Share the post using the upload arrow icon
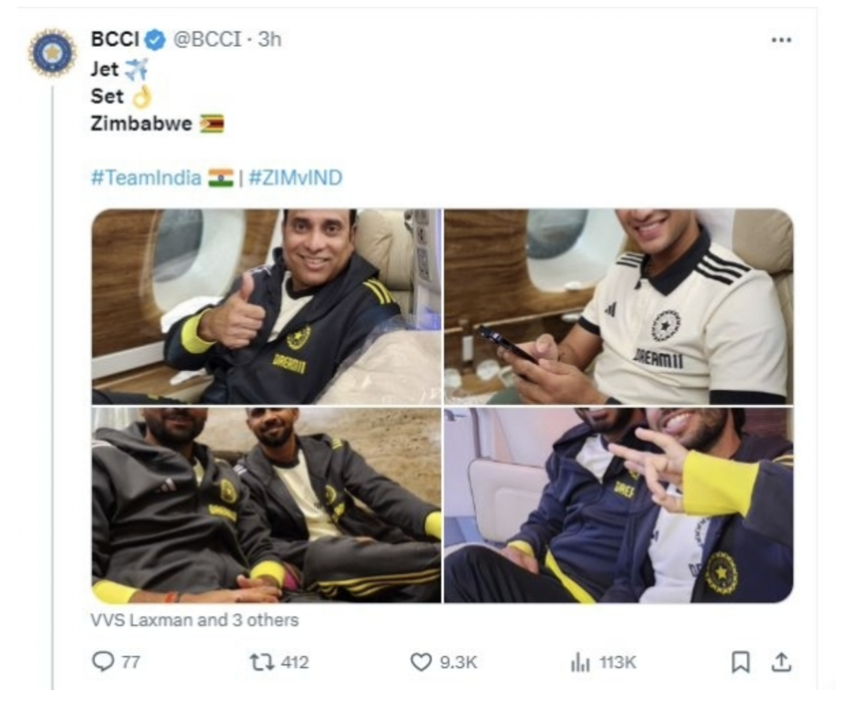The height and width of the screenshot is (705, 843). pyautogui.click(x=782, y=661)
